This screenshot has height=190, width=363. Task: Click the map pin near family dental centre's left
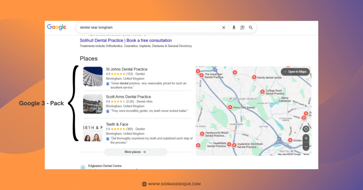click(235, 72)
